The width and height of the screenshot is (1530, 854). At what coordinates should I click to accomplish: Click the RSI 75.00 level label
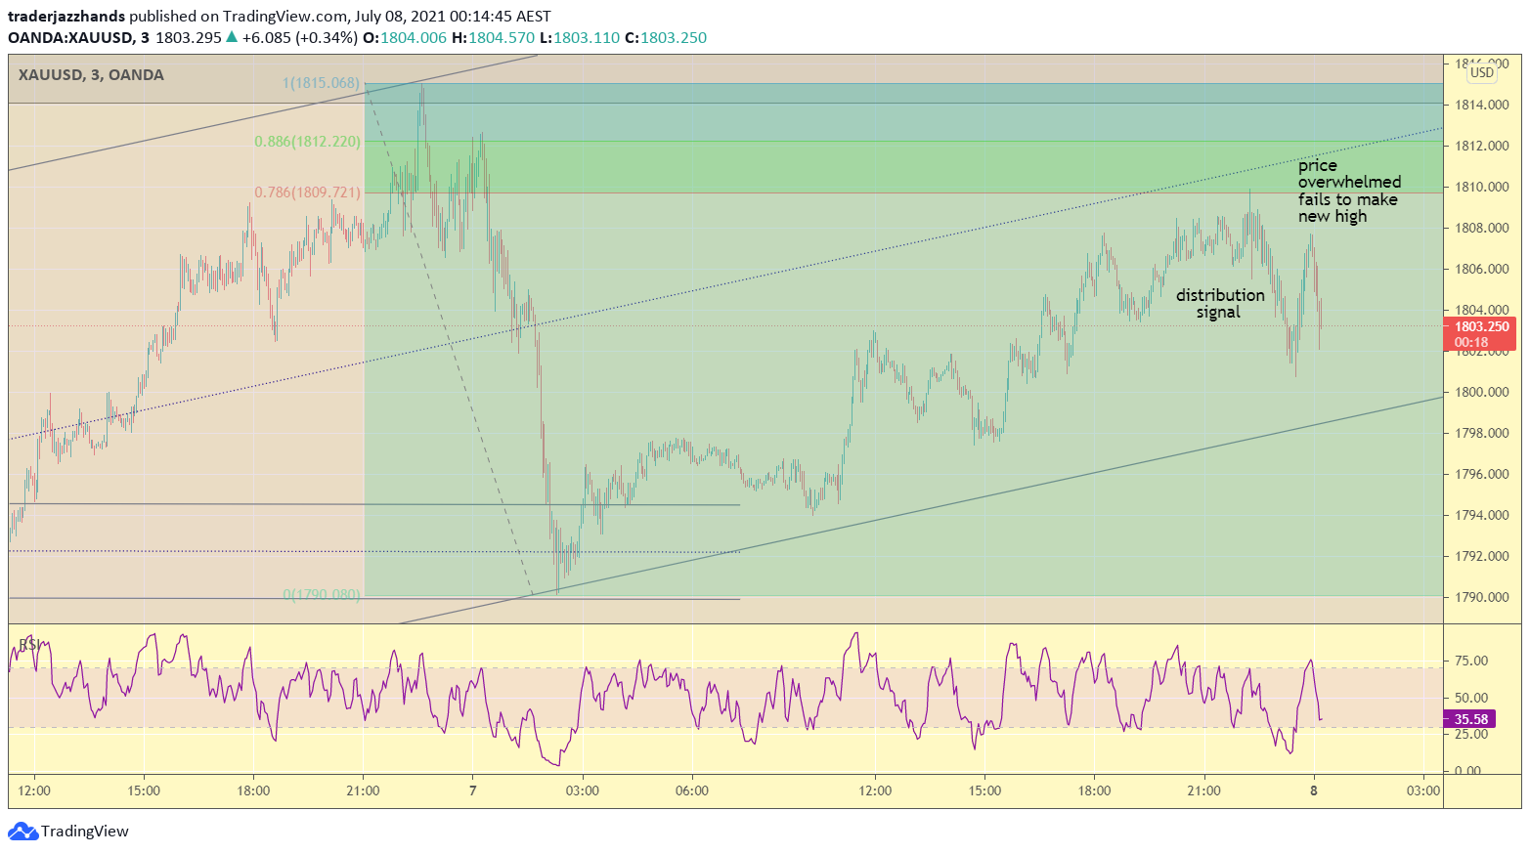pos(1471,662)
